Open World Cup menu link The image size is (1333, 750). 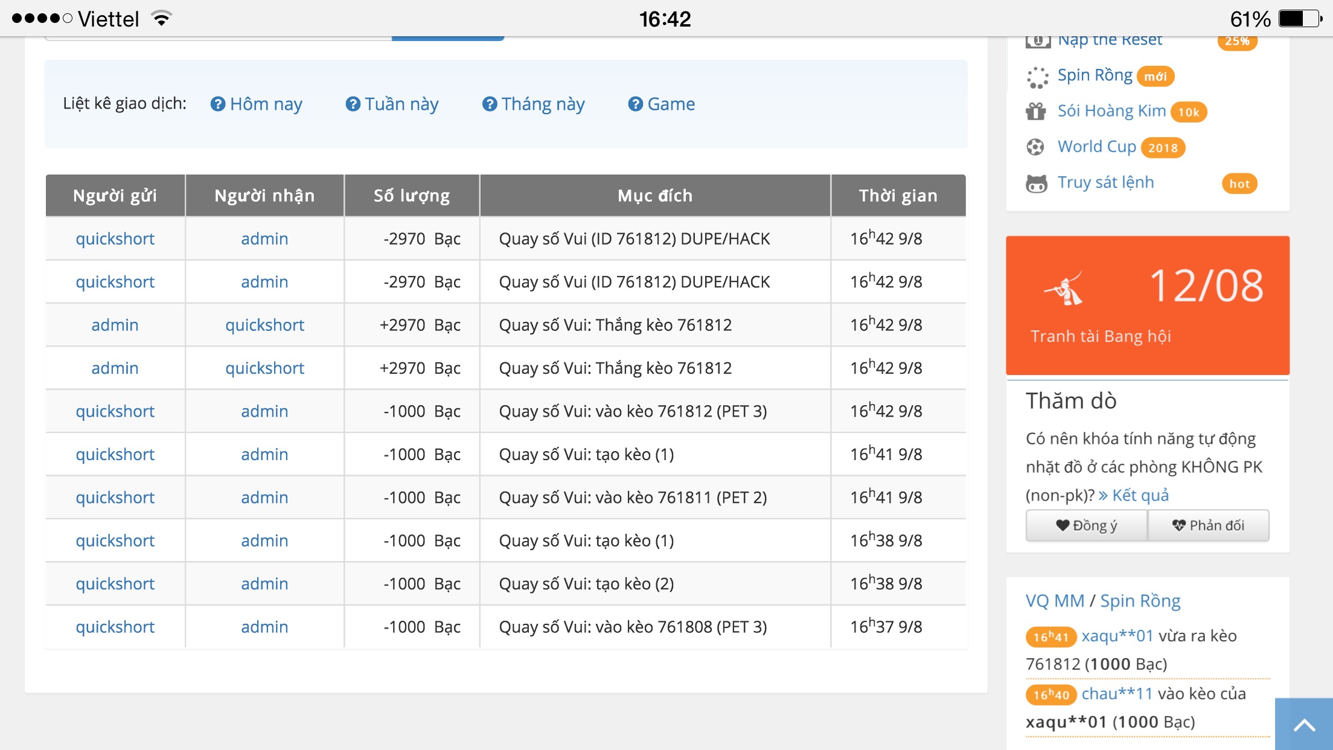pyautogui.click(x=1096, y=147)
